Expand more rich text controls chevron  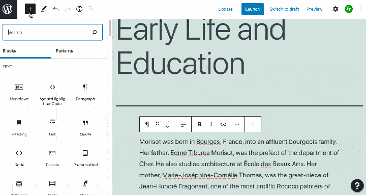[x=237, y=124]
